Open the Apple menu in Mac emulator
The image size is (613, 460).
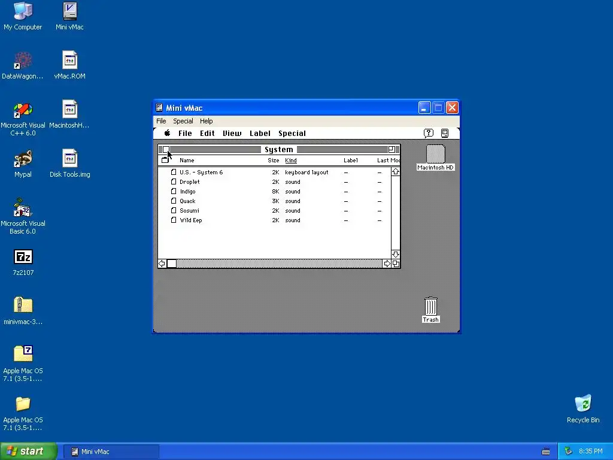pyautogui.click(x=168, y=133)
